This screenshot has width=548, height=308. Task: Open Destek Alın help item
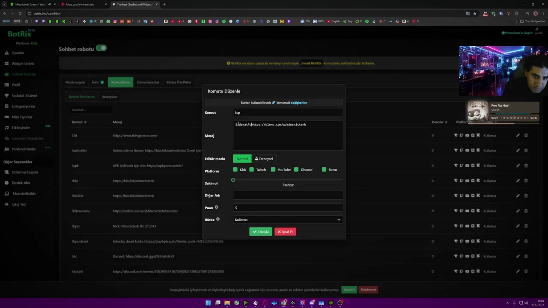point(17,183)
